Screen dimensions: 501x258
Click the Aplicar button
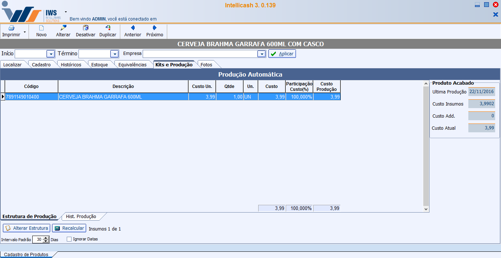[x=282, y=54]
